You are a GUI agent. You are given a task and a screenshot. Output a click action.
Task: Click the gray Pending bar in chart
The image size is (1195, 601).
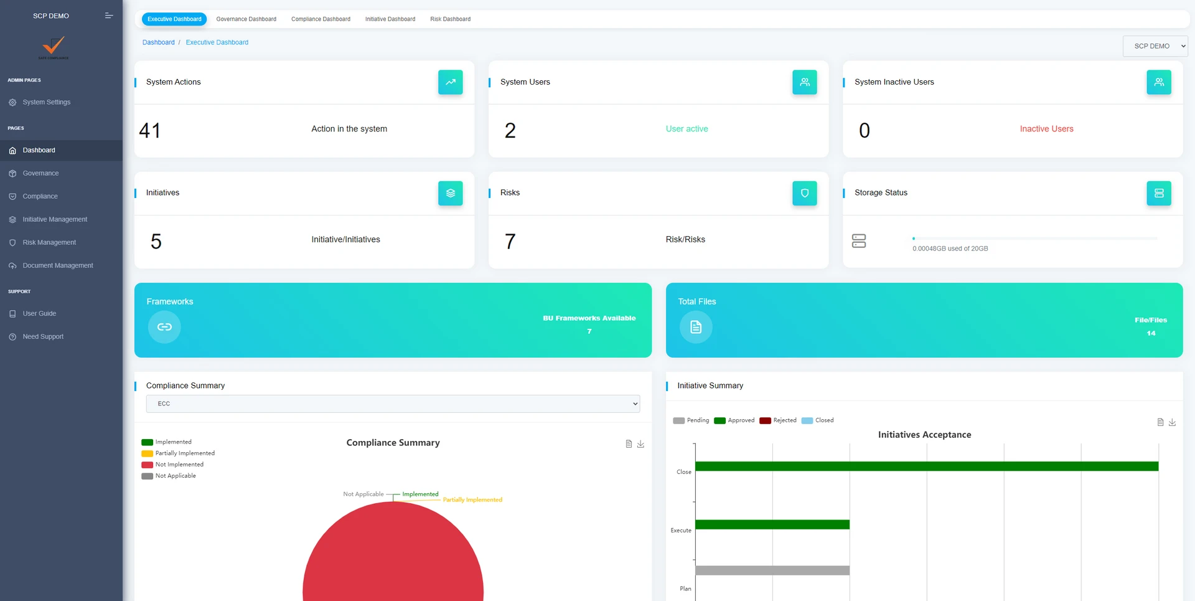pos(772,570)
